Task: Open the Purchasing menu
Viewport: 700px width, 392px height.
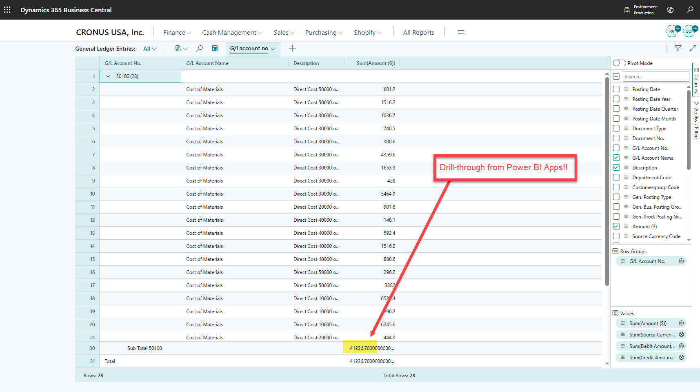Action: tap(324, 33)
